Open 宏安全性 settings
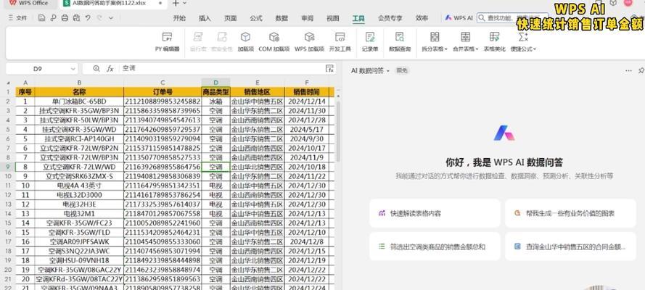This screenshot has height=290, width=645. (222, 42)
